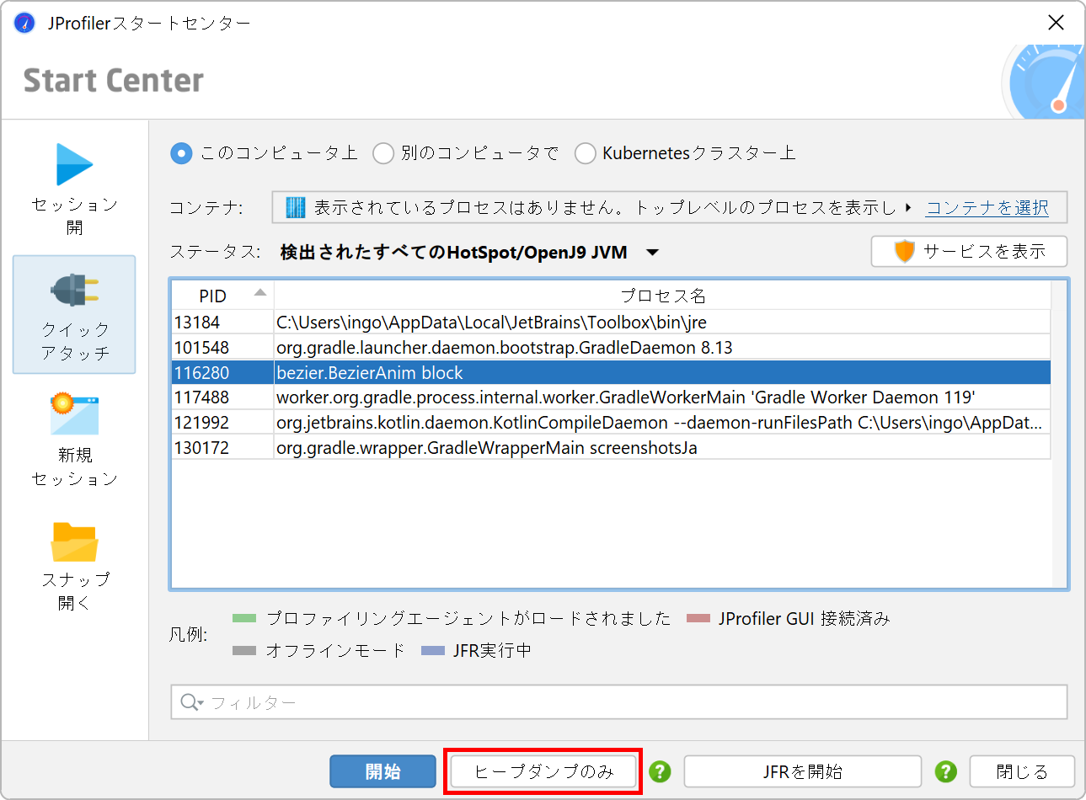
Task: Open the ステータス dropdown arrow
Action: (x=652, y=253)
